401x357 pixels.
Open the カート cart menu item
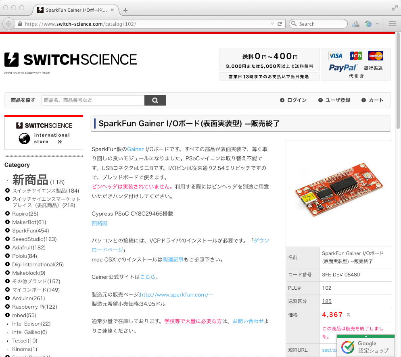click(372, 100)
